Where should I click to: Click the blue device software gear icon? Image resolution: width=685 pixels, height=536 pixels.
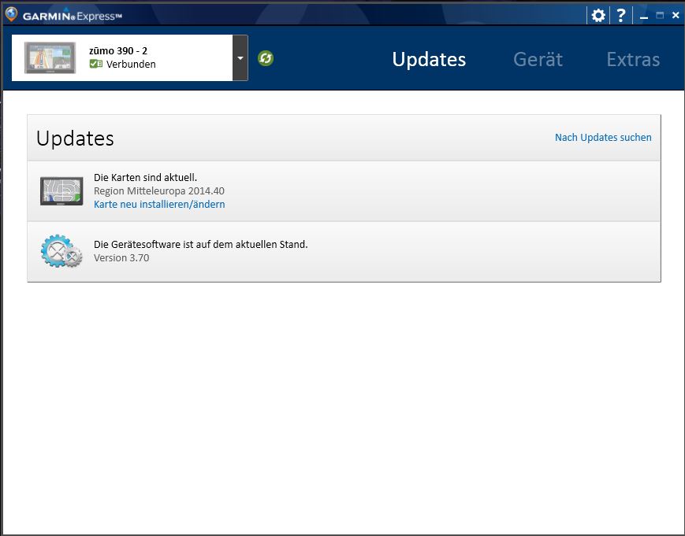click(x=61, y=251)
